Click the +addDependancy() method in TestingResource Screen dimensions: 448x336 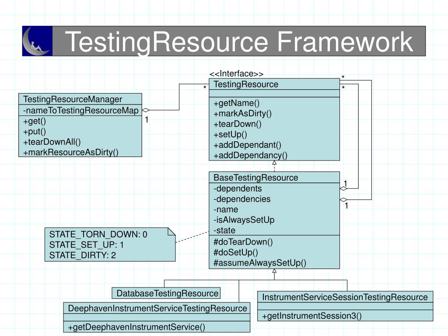coord(250,155)
